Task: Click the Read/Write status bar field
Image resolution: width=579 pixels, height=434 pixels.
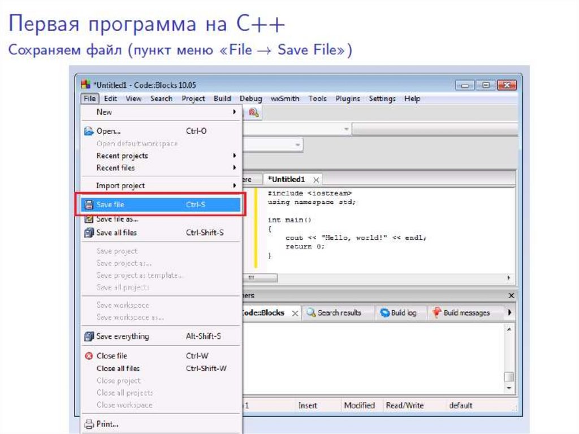Action: click(405, 406)
